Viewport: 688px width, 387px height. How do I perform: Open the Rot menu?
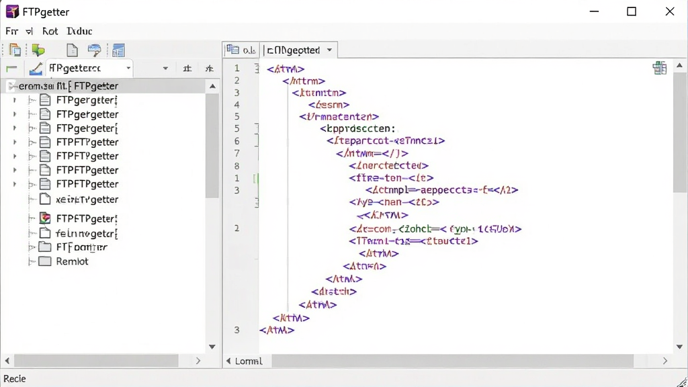click(50, 31)
